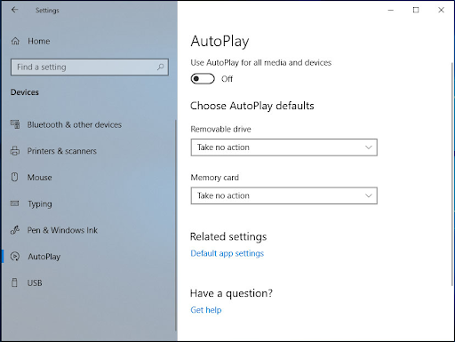This screenshot has width=455, height=342.
Task: Minimize the Settings window
Action: click(391, 10)
